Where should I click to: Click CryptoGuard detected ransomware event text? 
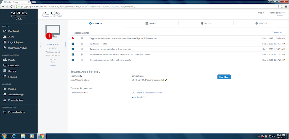(x=124, y=39)
